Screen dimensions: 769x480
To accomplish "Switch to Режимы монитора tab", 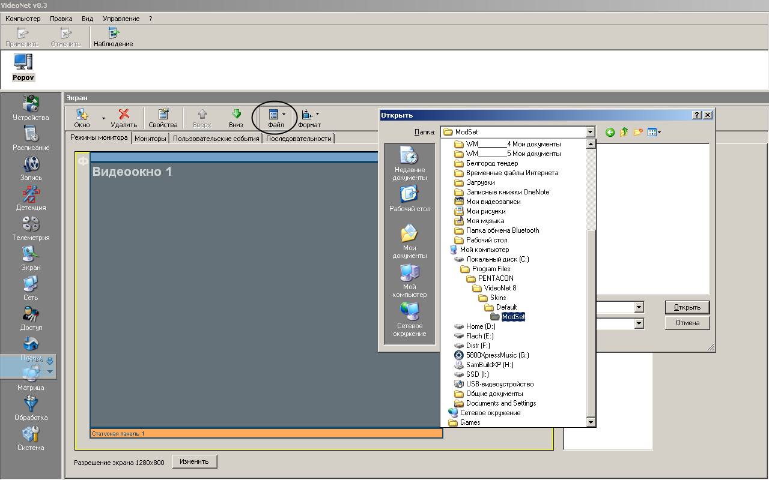I will pos(99,137).
